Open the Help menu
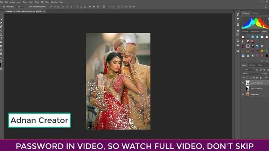The height and width of the screenshot is (151, 269). point(61,2)
